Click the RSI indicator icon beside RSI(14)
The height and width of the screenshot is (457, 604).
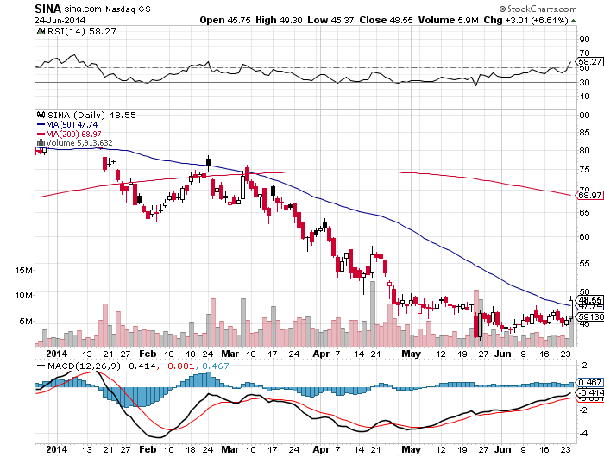tap(41, 31)
